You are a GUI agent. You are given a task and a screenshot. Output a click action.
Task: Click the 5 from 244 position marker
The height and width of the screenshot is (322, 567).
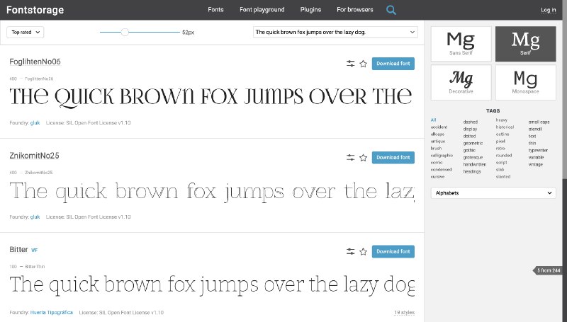[548, 270]
